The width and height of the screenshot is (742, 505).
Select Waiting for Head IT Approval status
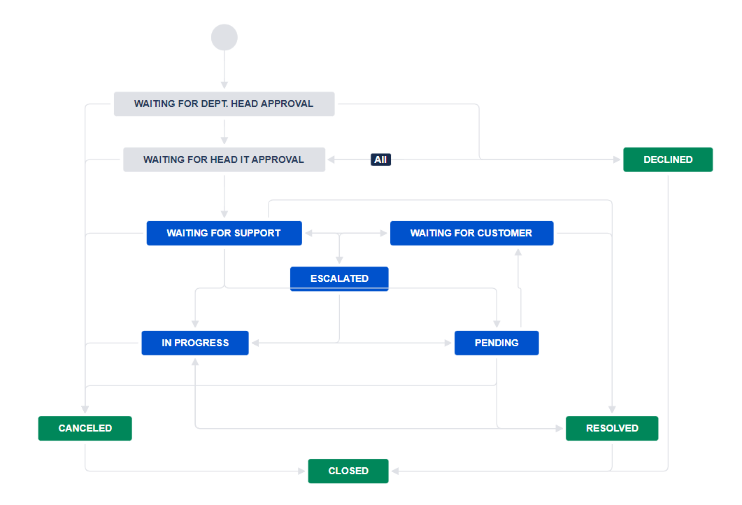pyautogui.click(x=224, y=159)
